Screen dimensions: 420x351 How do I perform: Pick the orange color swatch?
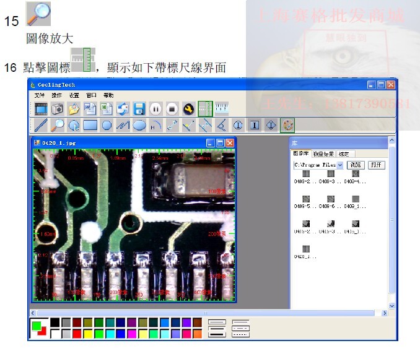pyautogui.click(x=198, y=334)
